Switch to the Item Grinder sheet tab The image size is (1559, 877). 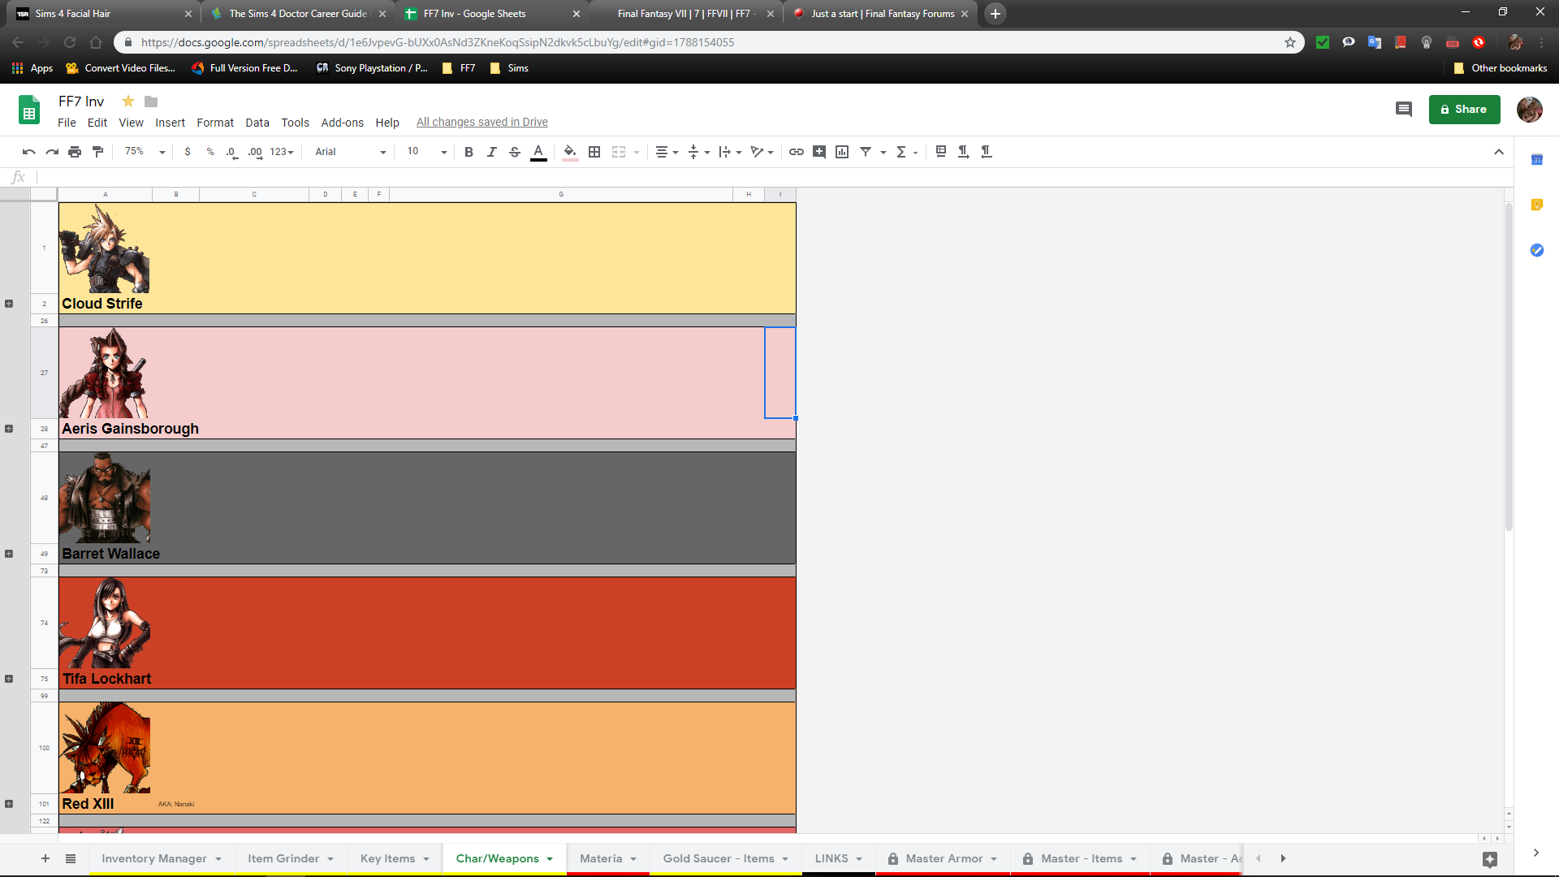click(291, 858)
